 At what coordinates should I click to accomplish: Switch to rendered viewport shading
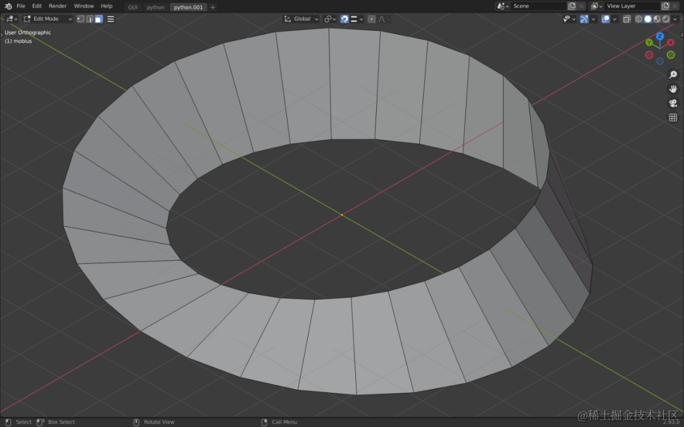tap(666, 19)
